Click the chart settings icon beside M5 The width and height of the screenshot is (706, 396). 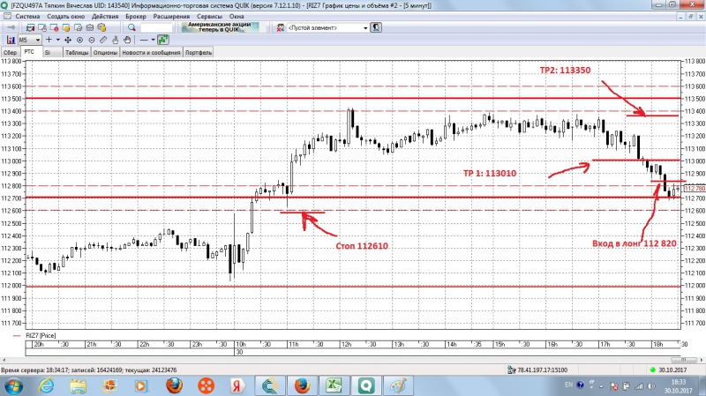pos(11,40)
